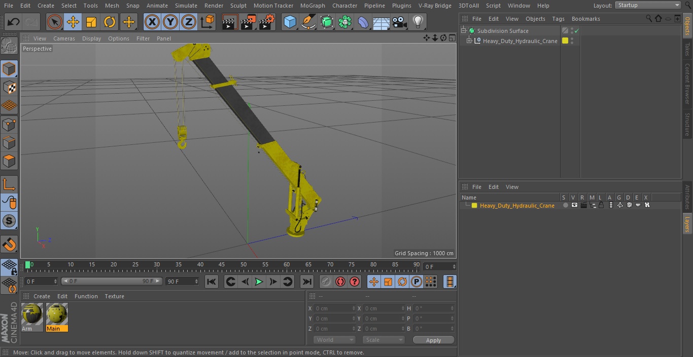Add a Cube primitive object
Screen dimensions: 693x357
click(x=290, y=22)
